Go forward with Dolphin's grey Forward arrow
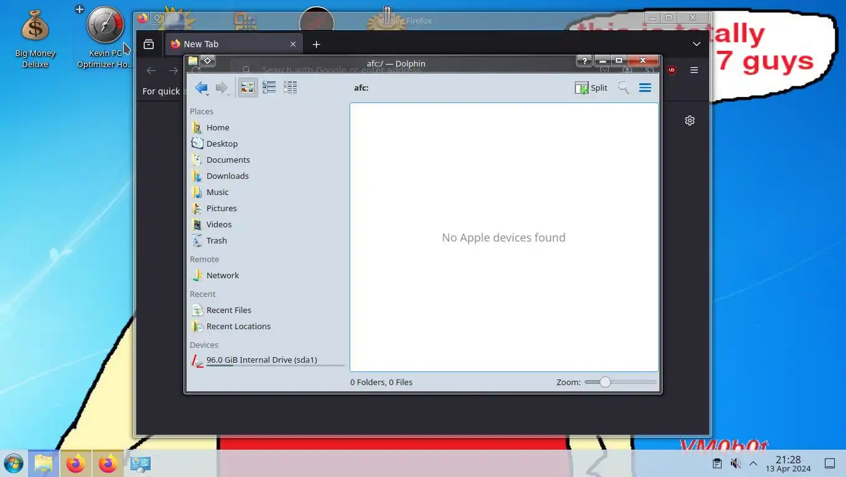 coord(222,88)
